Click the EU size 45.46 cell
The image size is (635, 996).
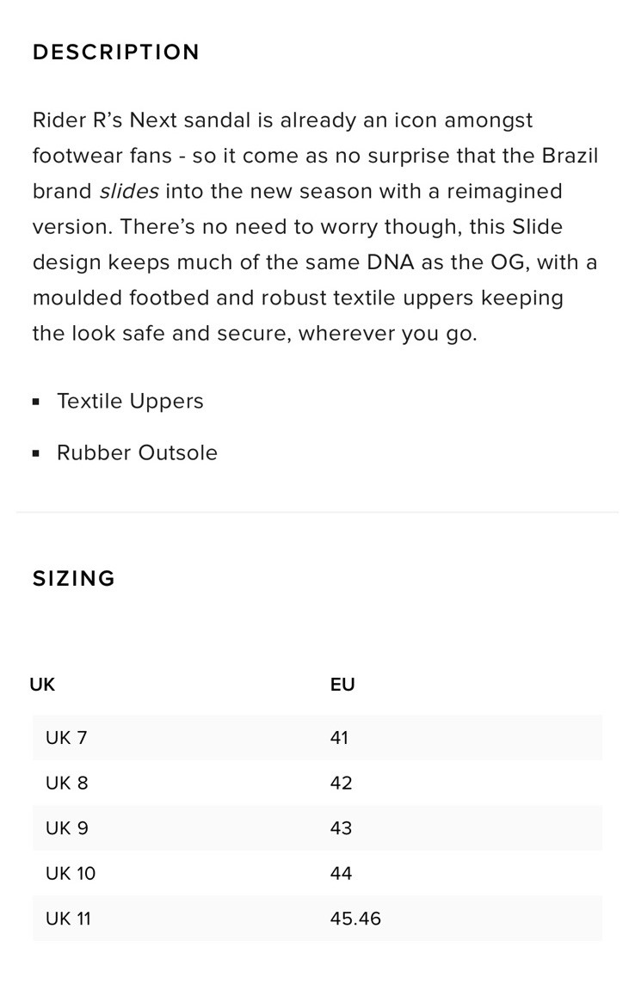355,918
